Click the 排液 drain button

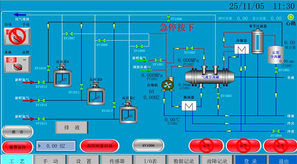coord(72,127)
